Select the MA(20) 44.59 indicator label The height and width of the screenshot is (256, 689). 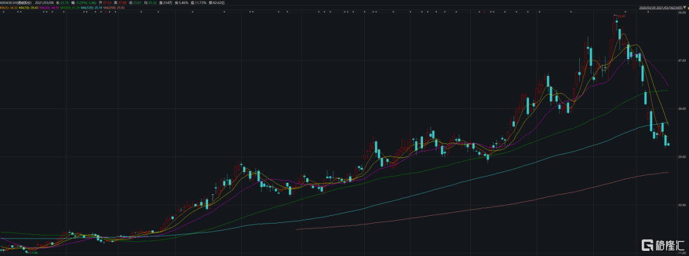pyautogui.click(x=49, y=8)
